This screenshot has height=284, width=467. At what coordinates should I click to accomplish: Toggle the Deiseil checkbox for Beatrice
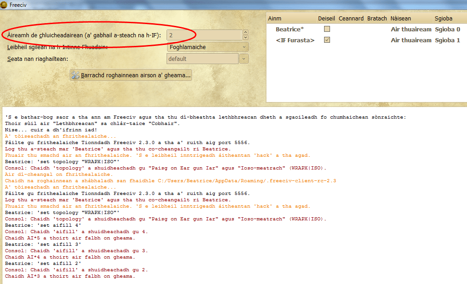tap(326, 29)
